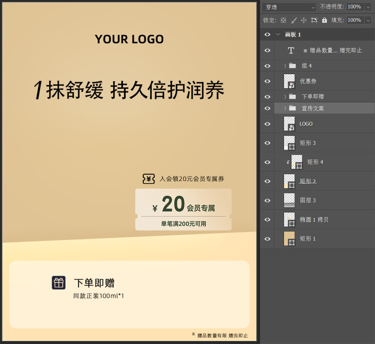Image resolution: width=375 pixels, height=344 pixels.
Task: Hide the 椭圆 1 拷贝 layer
Action: (267, 219)
